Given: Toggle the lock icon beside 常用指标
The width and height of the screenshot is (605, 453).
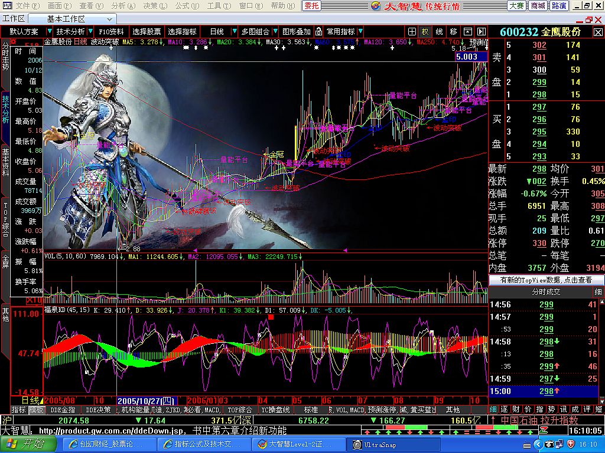Looking at the screenshot, I should [x=318, y=32].
